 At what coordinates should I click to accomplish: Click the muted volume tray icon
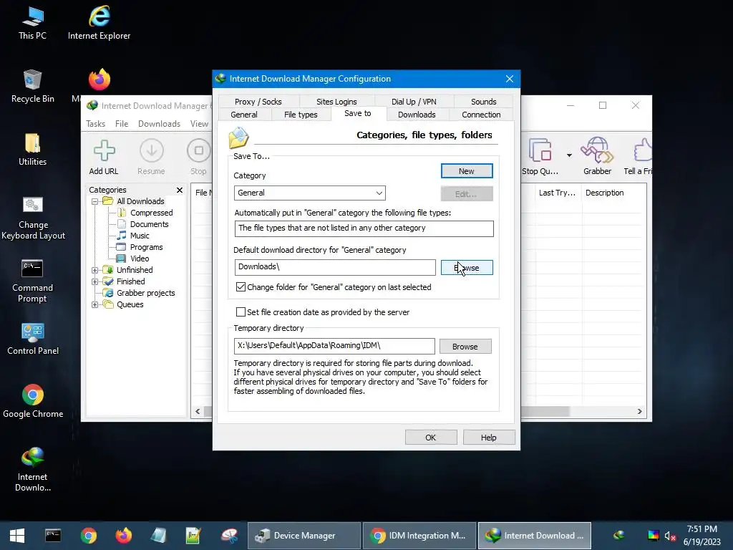(x=670, y=536)
